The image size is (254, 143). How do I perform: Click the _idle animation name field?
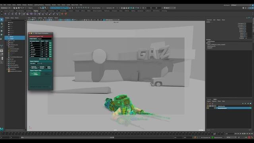35,45
